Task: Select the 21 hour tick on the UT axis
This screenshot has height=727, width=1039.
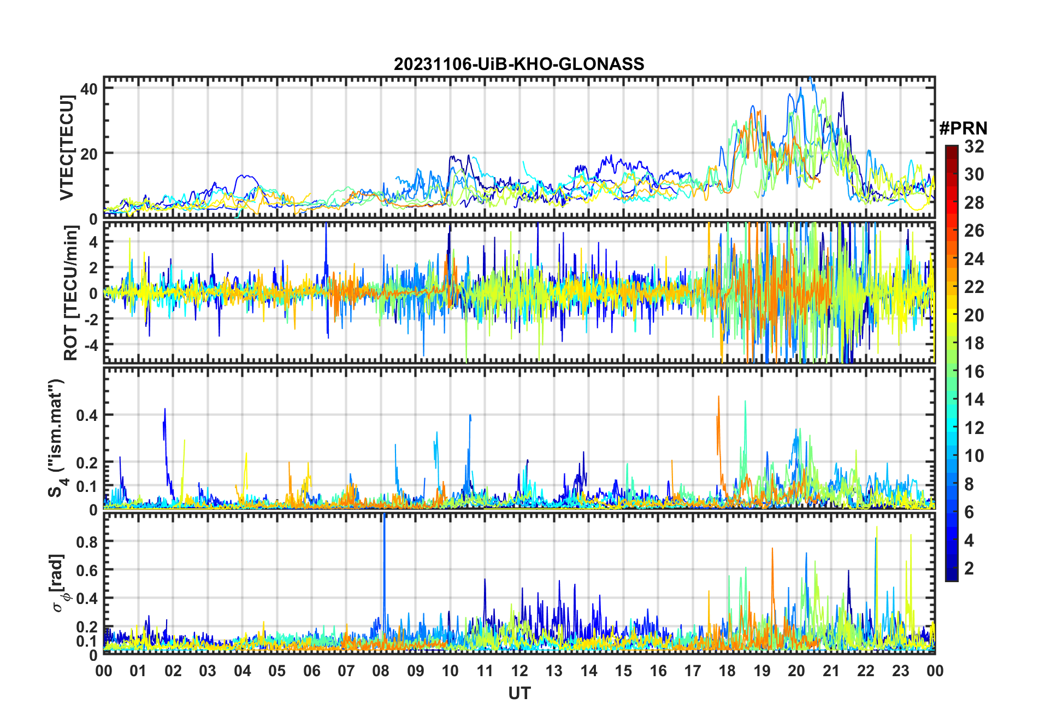Action: [831, 671]
